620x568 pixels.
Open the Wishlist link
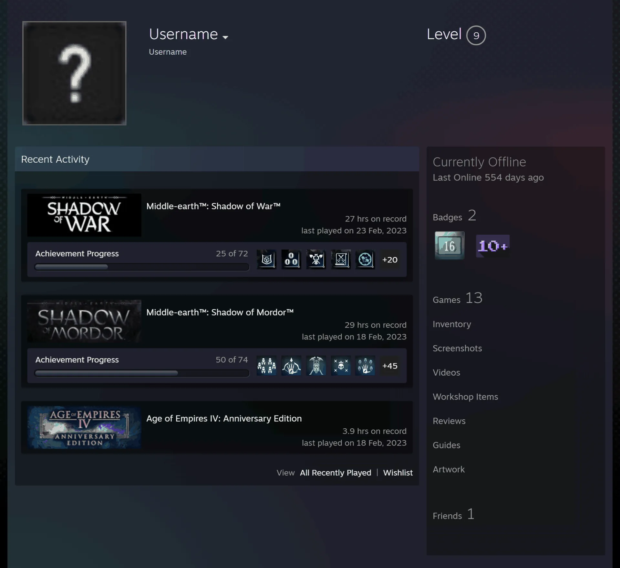pos(398,473)
